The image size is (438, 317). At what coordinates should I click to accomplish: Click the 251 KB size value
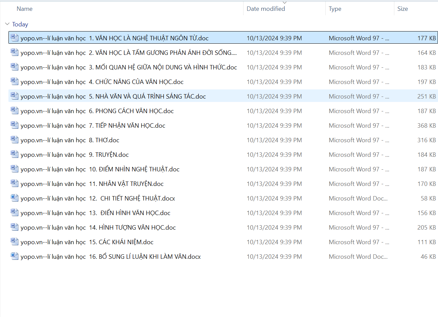pos(427,97)
